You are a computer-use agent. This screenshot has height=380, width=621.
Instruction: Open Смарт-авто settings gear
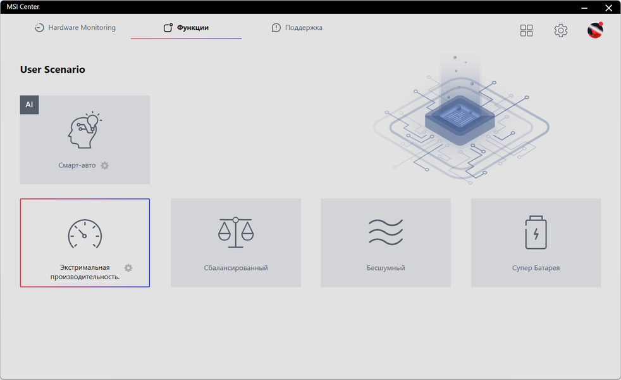pos(104,165)
